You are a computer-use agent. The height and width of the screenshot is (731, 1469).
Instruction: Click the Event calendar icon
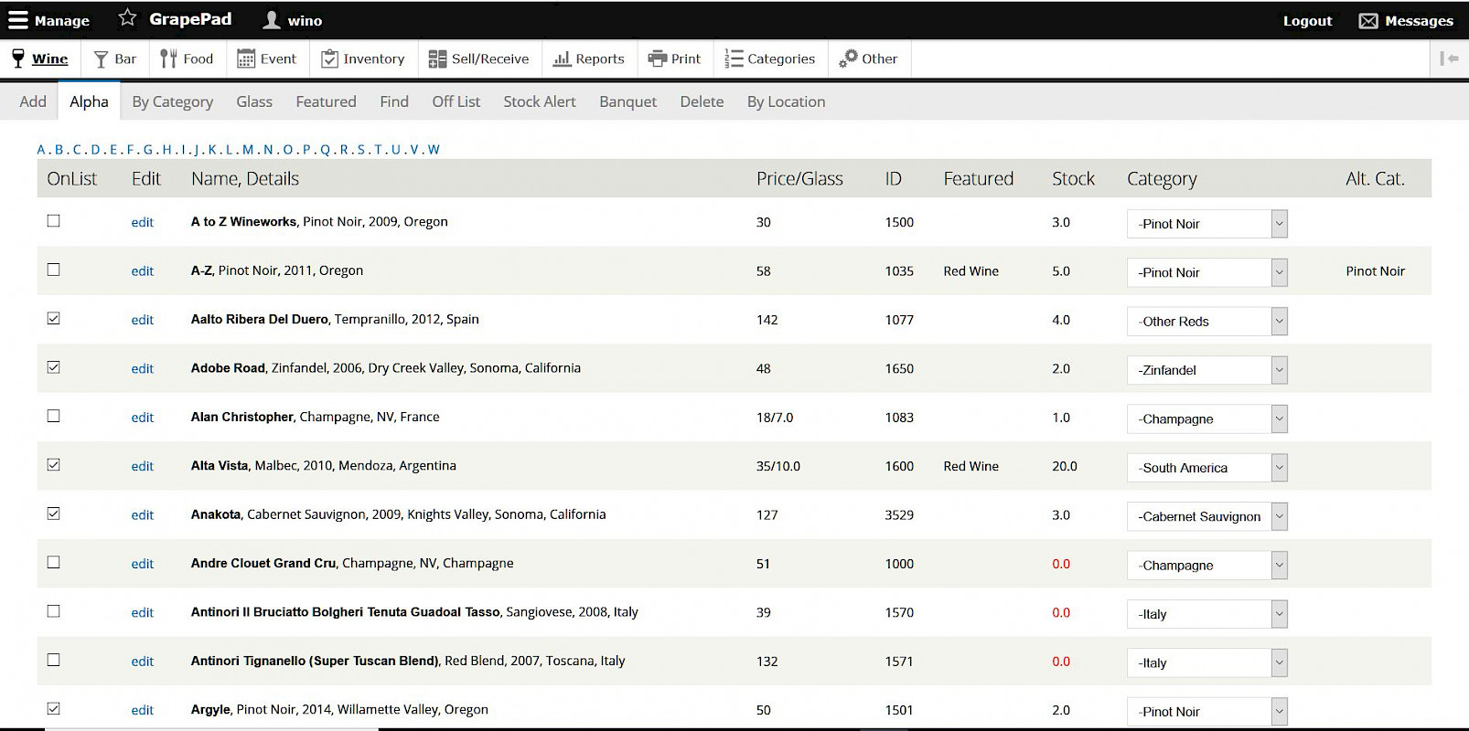(246, 59)
